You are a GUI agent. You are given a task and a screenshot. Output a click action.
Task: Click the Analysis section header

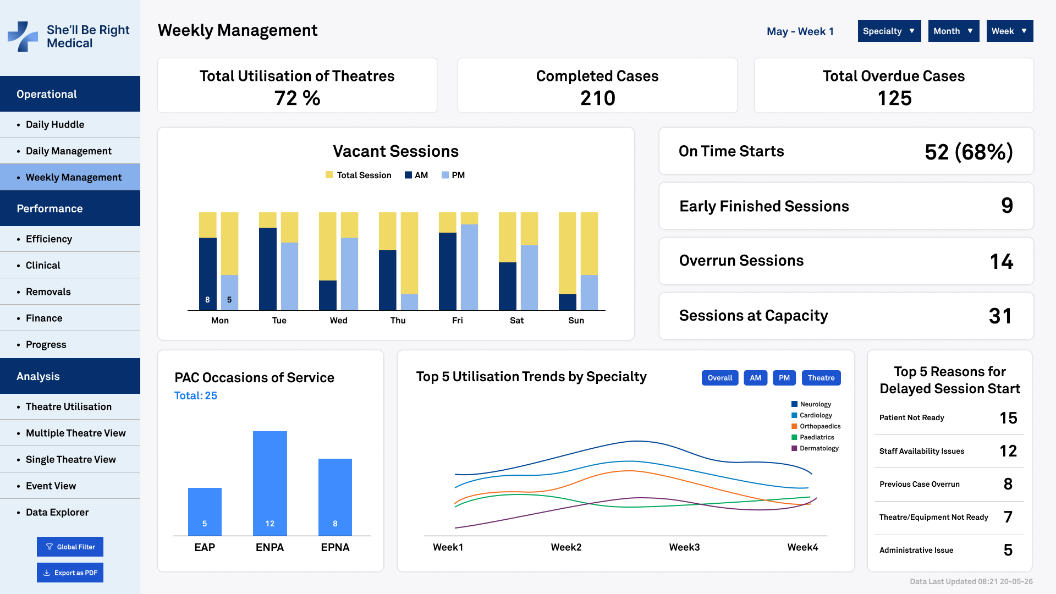pos(70,376)
